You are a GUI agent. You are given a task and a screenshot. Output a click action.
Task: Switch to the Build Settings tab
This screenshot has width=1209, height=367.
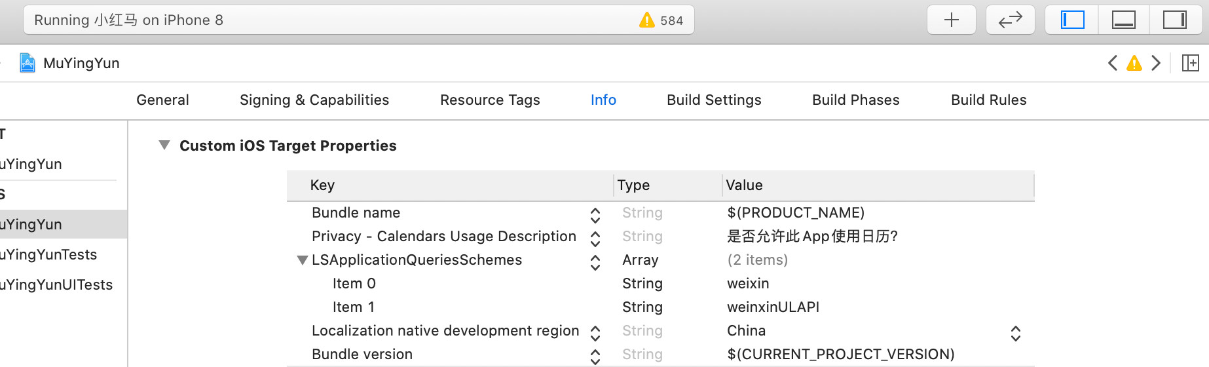pos(714,100)
